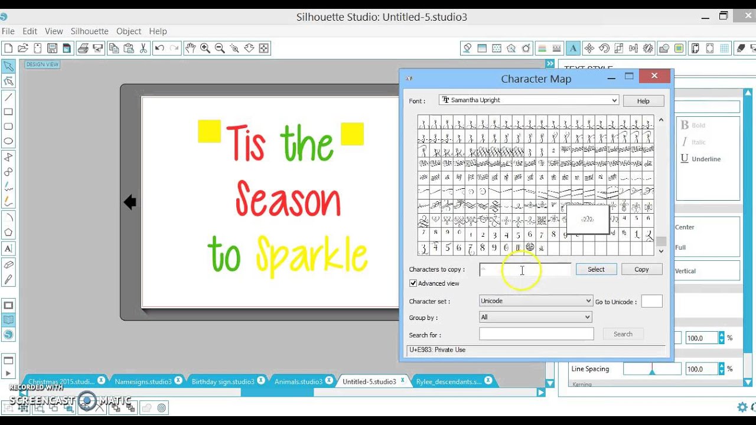The width and height of the screenshot is (756, 425).
Task: Zoom in with magnifier plus icon
Action: click(x=205, y=48)
